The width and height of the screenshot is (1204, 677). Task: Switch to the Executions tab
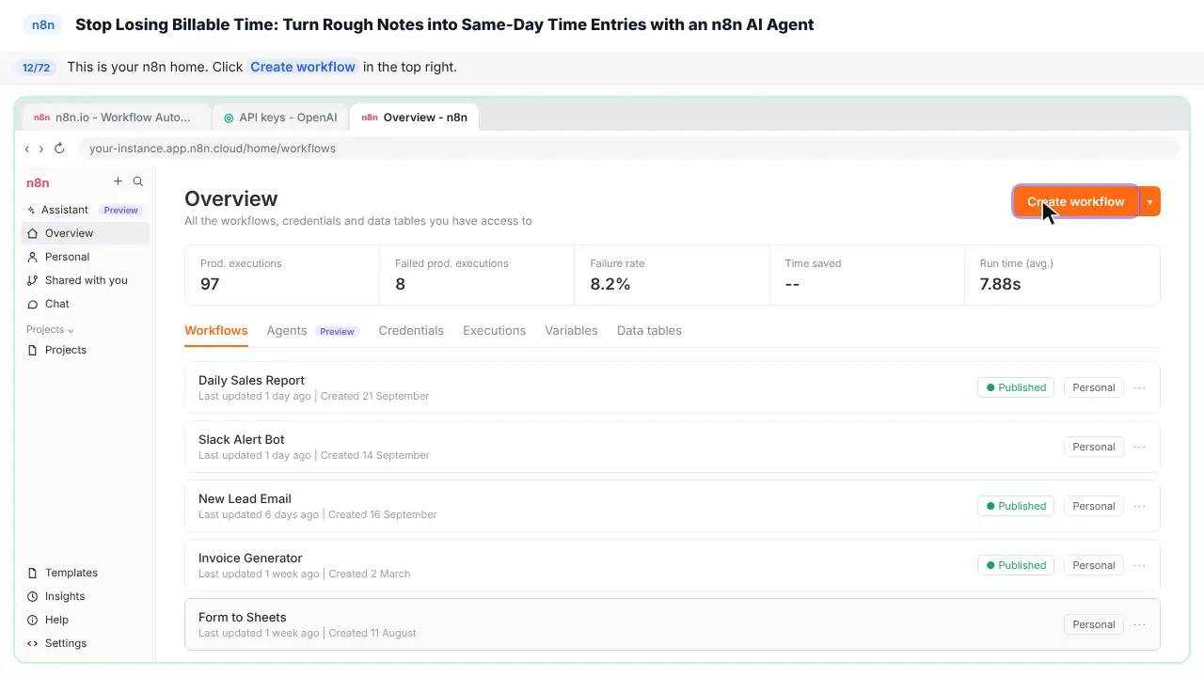[494, 330]
